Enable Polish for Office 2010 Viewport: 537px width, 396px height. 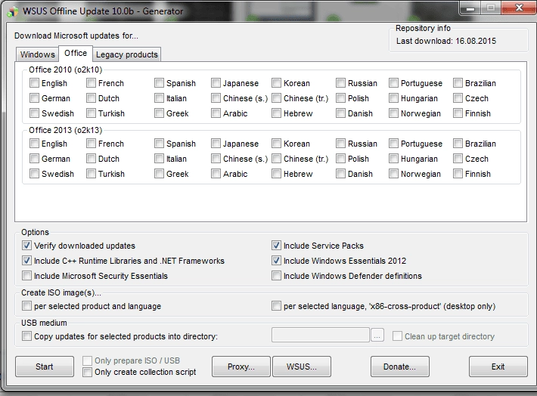coord(340,98)
